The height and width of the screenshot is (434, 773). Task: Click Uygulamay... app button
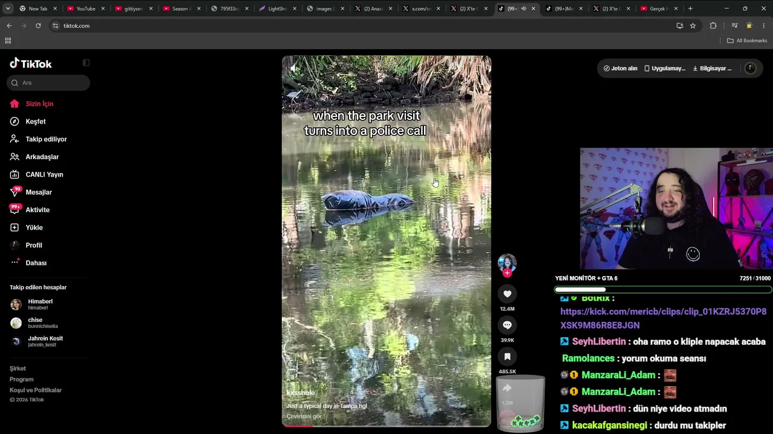tap(664, 68)
